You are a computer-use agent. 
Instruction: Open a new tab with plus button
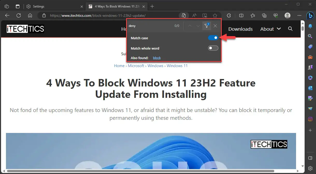point(152,6)
